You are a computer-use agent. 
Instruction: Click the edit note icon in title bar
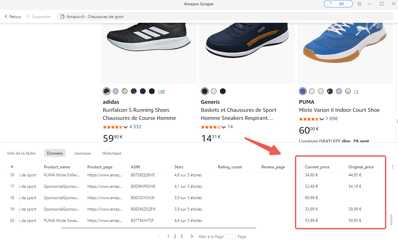(x=360, y=4)
